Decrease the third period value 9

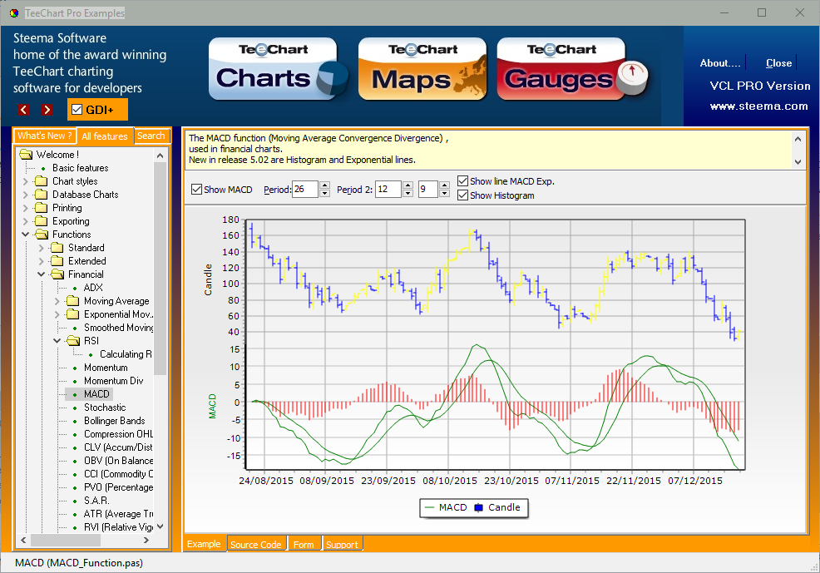[x=445, y=193]
